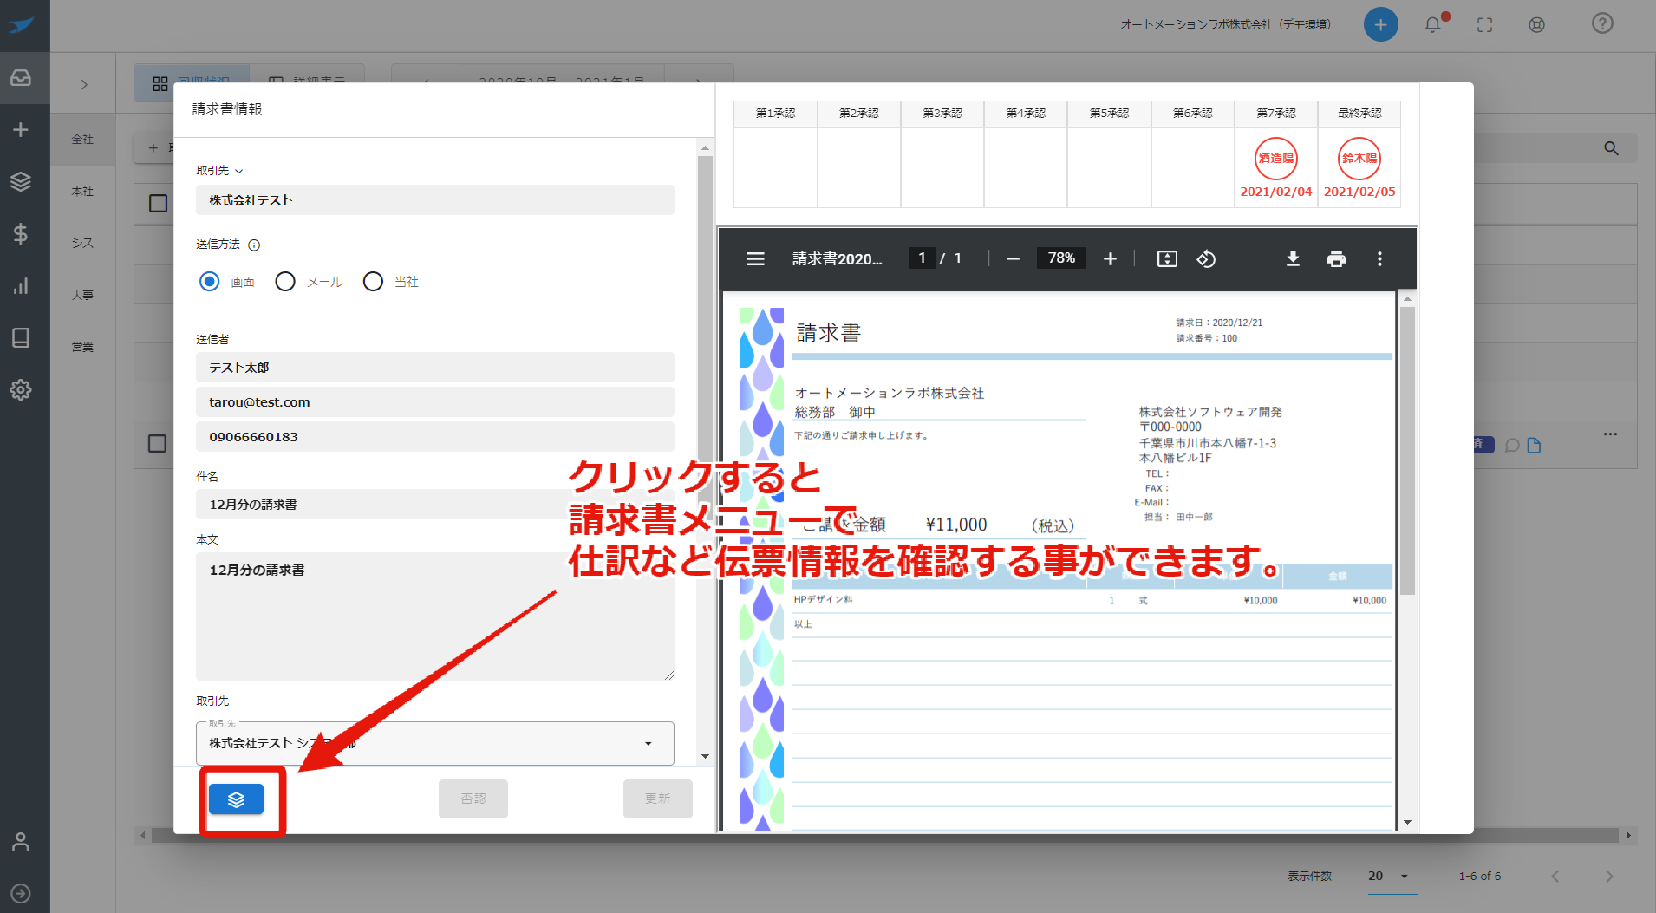Click the send method info icon
Screen dimensions: 1656x913
tap(254, 245)
